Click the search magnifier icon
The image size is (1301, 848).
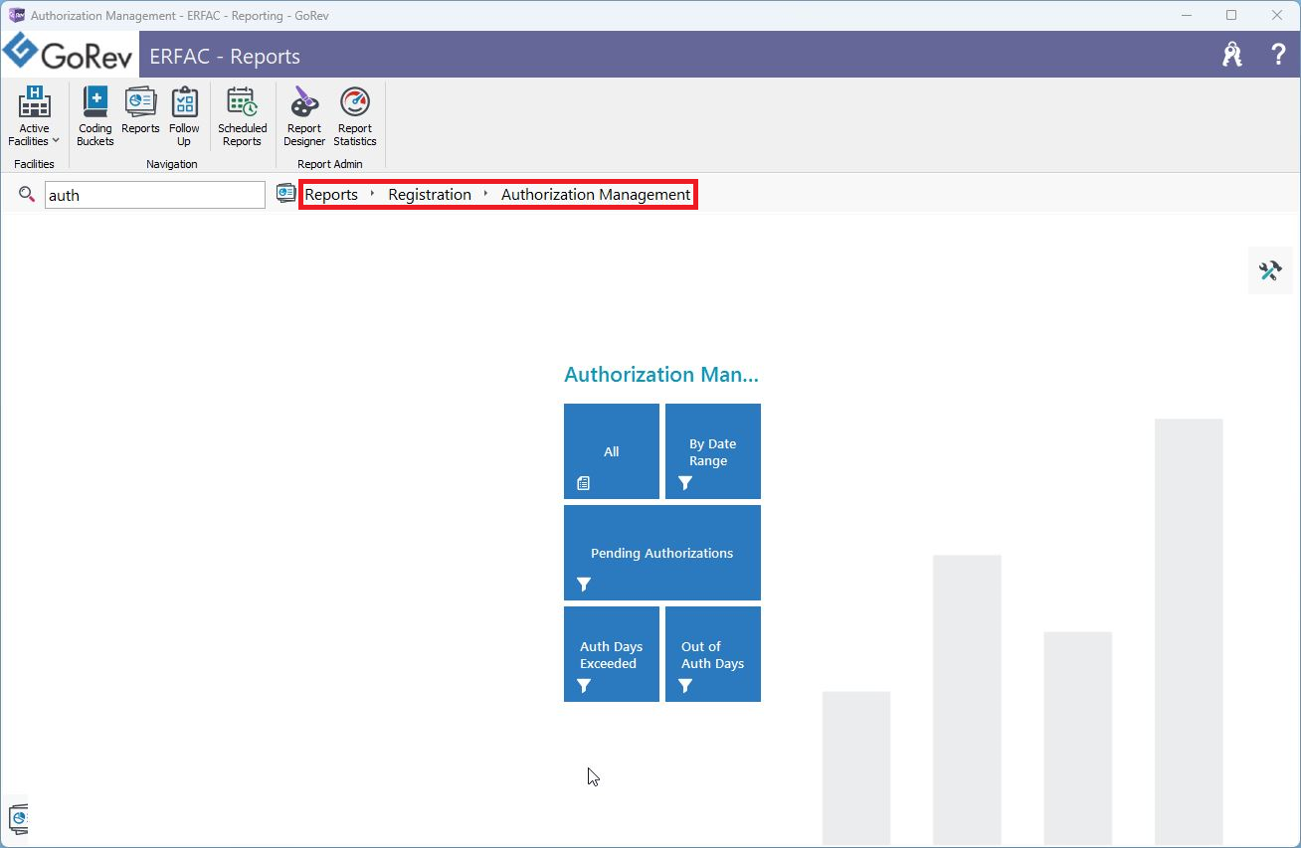click(x=27, y=194)
